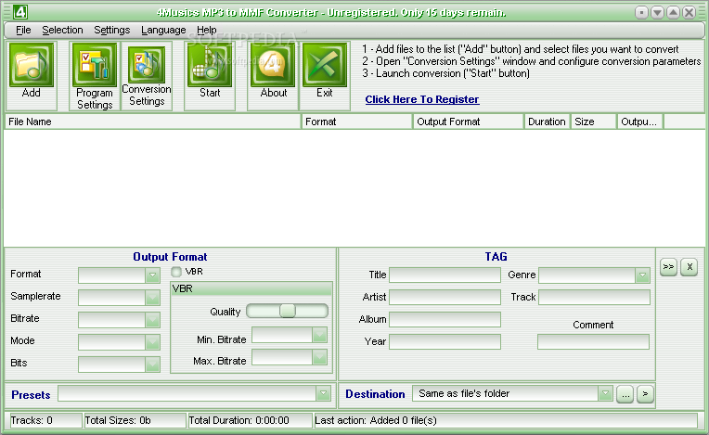Click the Start conversion icon
The width and height of the screenshot is (709, 435).
pyautogui.click(x=210, y=65)
